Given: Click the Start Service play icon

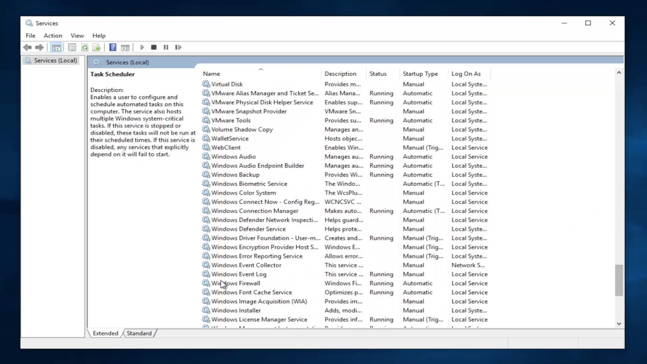Looking at the screenshot, I should coord(142,48).
